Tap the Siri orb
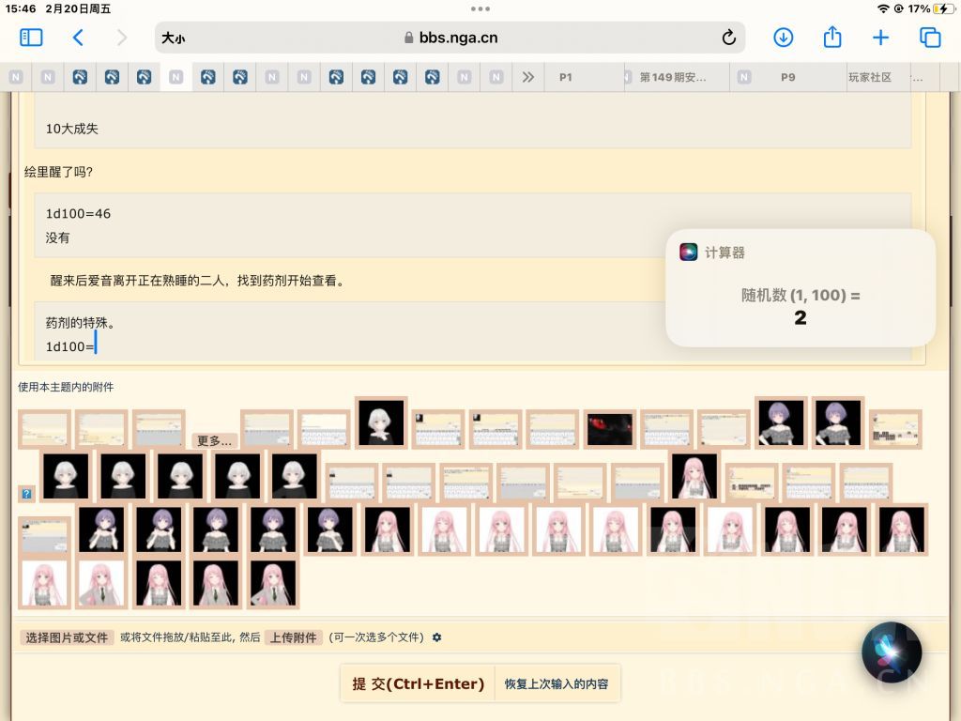 [x=892, y=652]
